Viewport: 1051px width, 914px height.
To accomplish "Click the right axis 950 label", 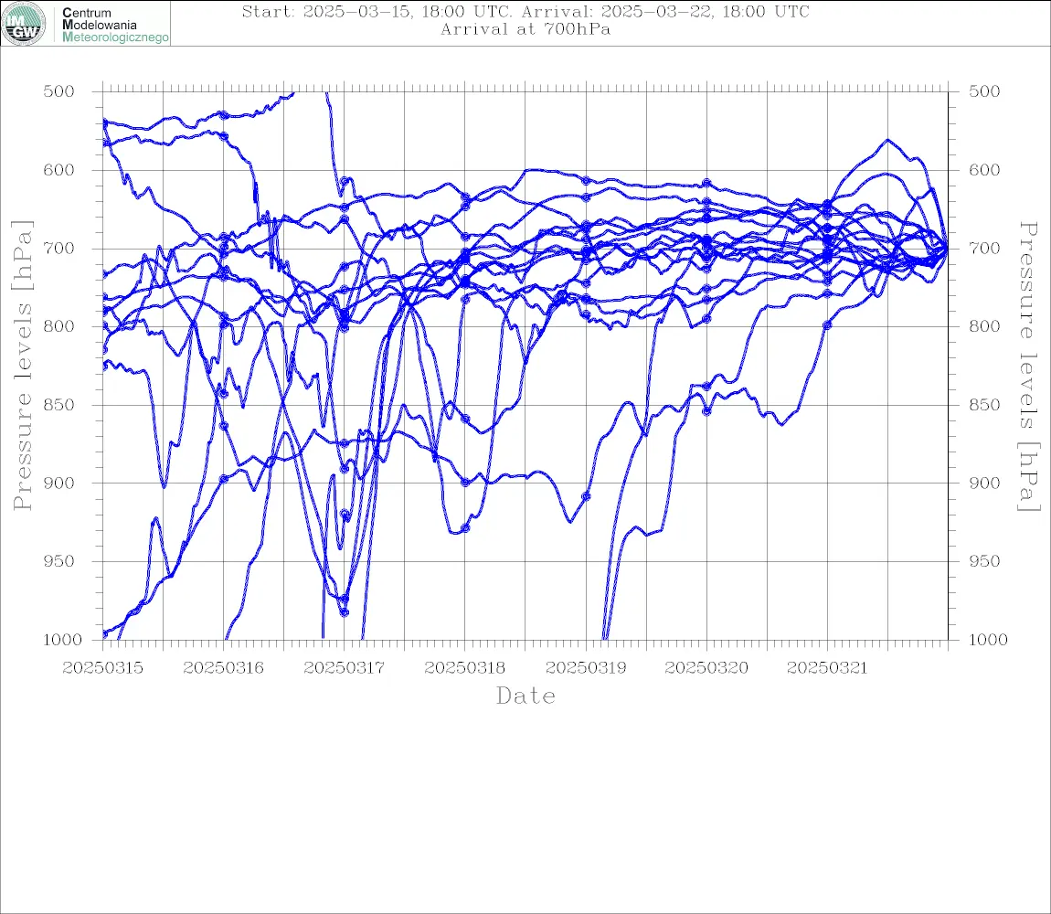I will (984, 561).
